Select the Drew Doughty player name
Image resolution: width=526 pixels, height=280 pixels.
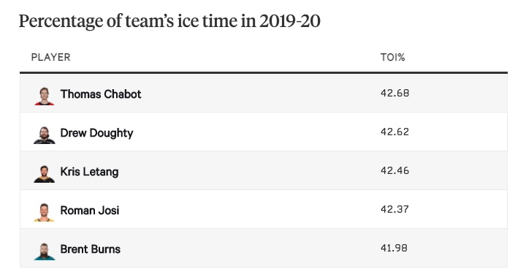coord(96,133)
